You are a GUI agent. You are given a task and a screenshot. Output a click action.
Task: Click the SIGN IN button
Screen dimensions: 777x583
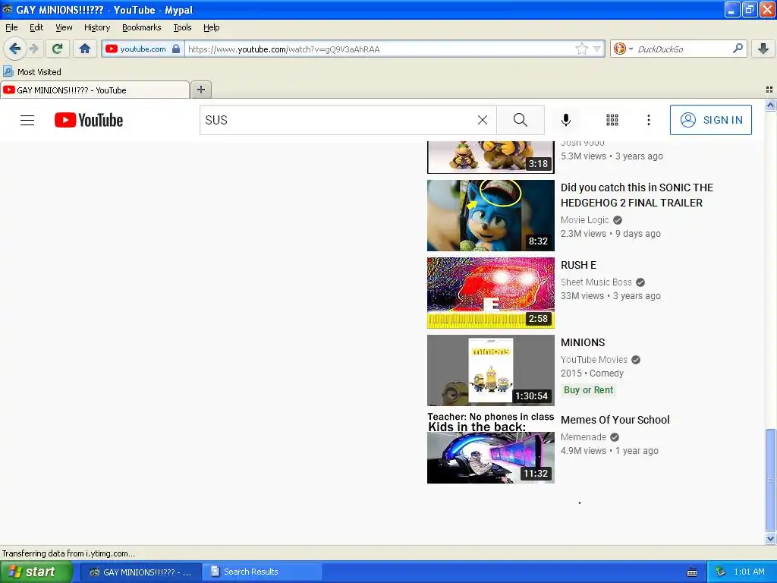(x=710, y=120)
